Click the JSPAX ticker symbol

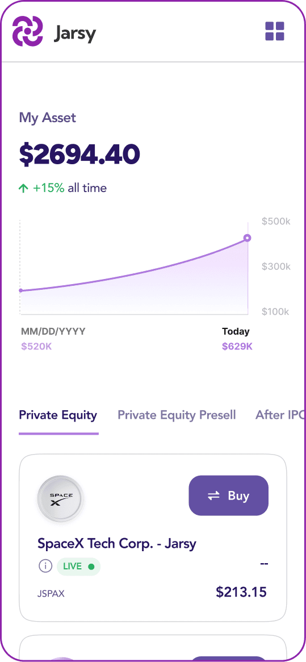coord(51,594)
